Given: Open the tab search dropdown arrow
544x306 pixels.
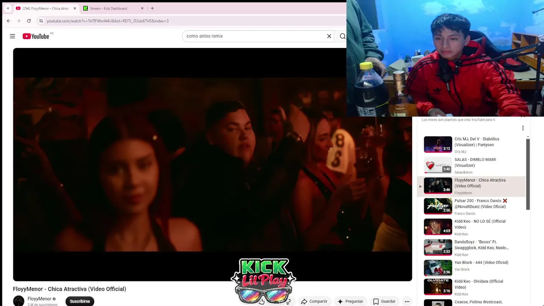Looking at the screenshot, I should click(8, 8).
